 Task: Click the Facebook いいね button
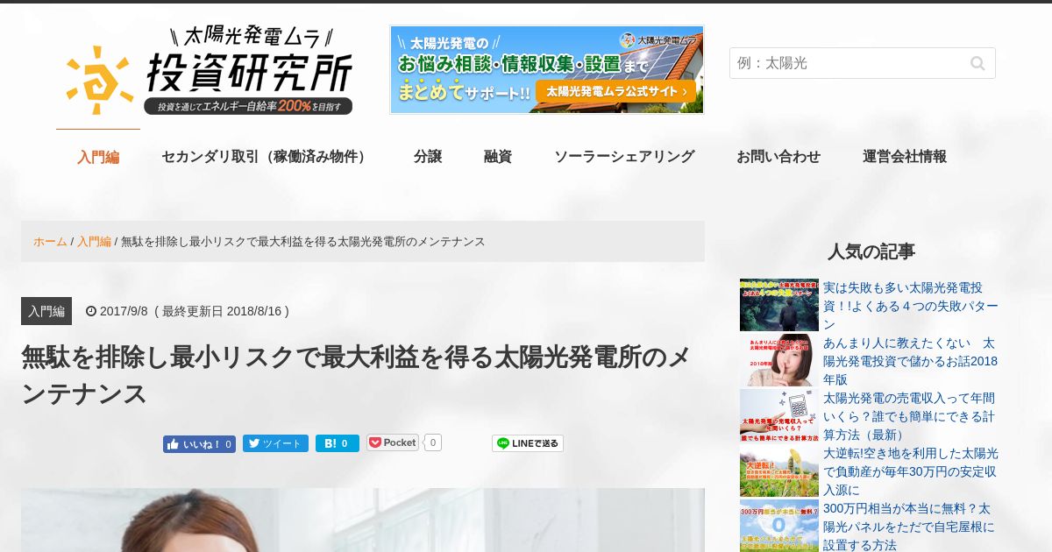click(199, 443)
